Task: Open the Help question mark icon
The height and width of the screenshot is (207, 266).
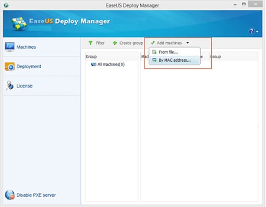Action: 251,31
